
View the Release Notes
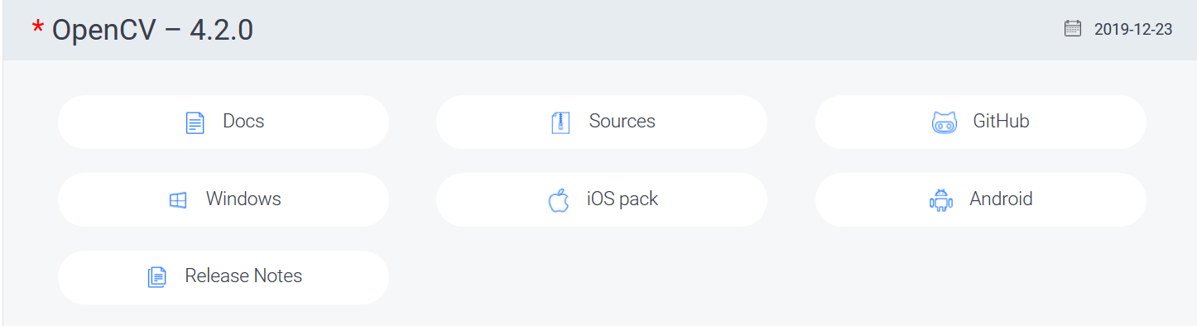click(x=224, y=277)
